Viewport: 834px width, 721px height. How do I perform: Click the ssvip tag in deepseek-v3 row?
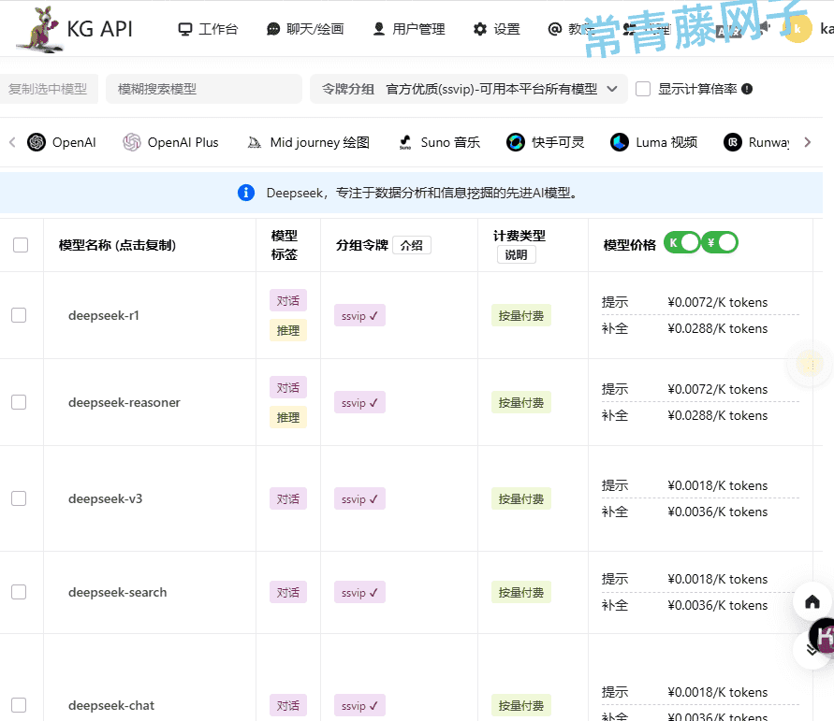359,499
